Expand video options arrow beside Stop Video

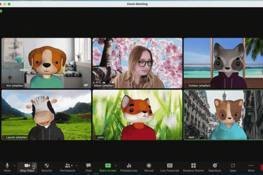pyautogui.click(x=35, y=165)
